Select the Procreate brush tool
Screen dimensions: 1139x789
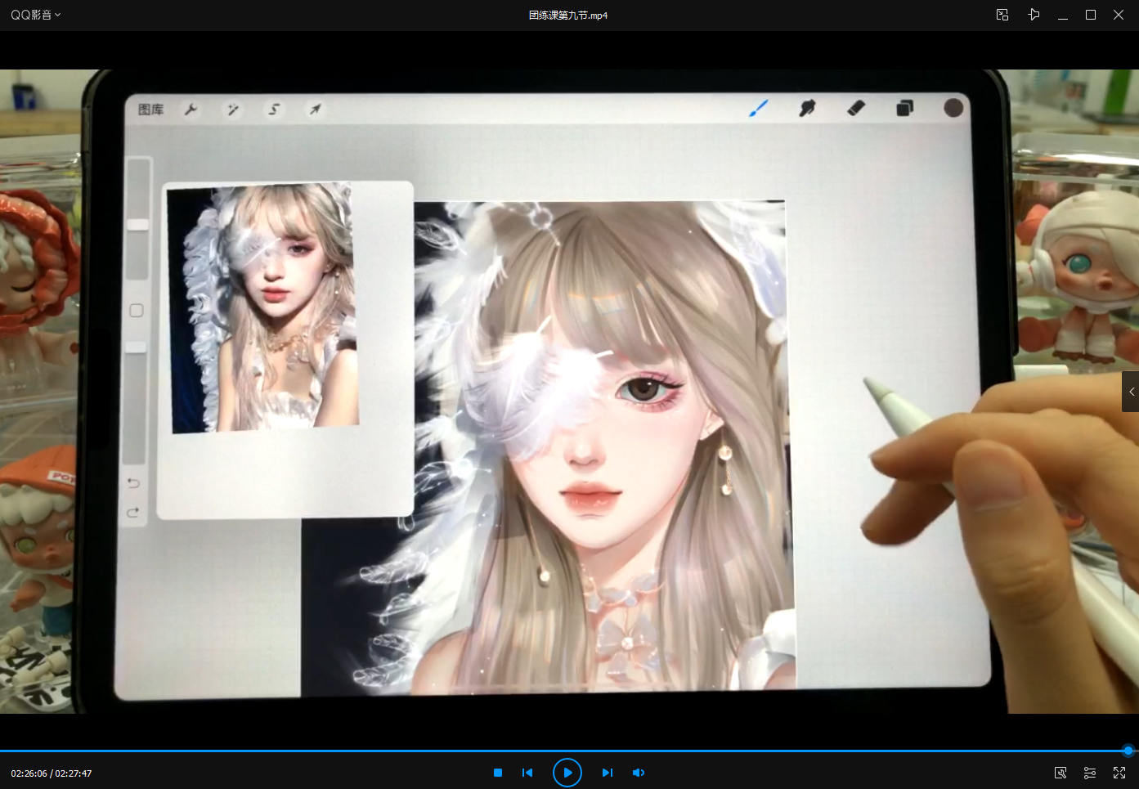(759, 108)
